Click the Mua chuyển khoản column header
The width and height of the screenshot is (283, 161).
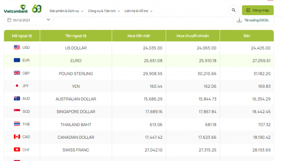point(193,36)
